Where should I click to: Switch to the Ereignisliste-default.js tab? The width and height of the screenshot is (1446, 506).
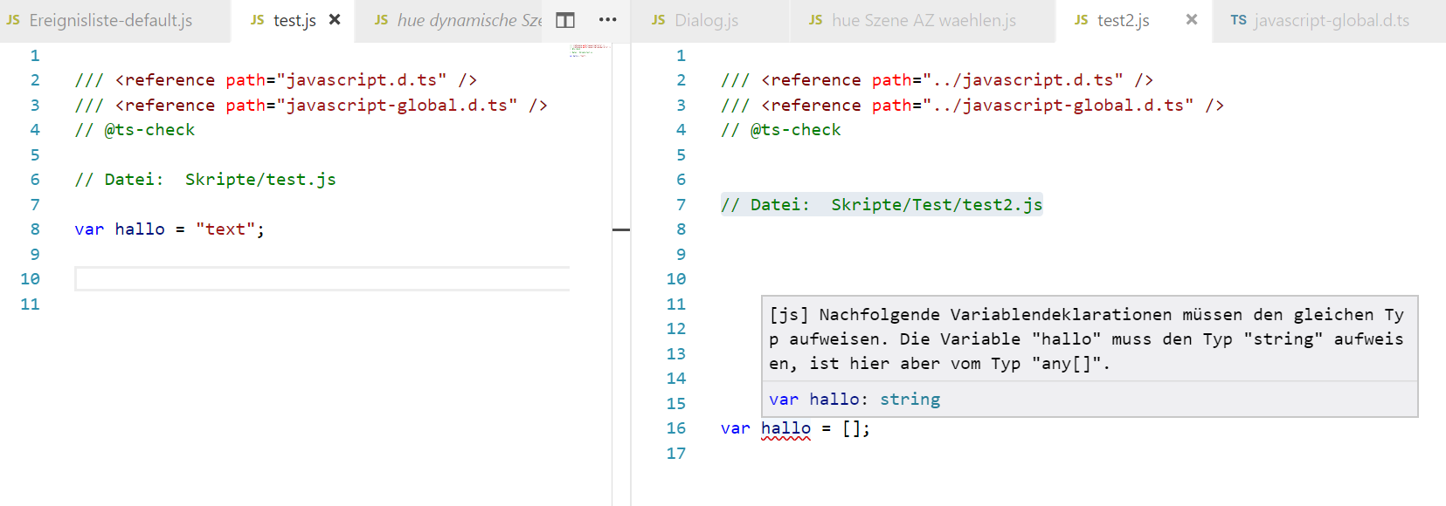point(110,20)
